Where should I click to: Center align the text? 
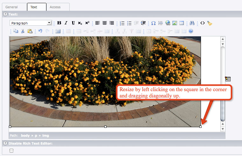104,23
